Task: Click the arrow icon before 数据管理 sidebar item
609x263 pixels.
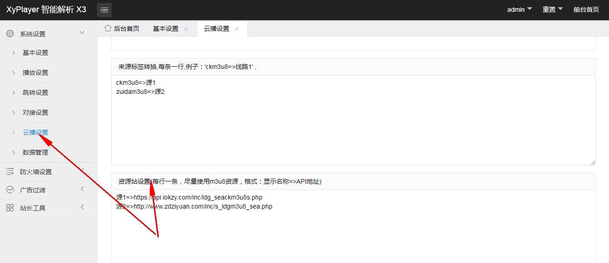Action: (14, 152)
